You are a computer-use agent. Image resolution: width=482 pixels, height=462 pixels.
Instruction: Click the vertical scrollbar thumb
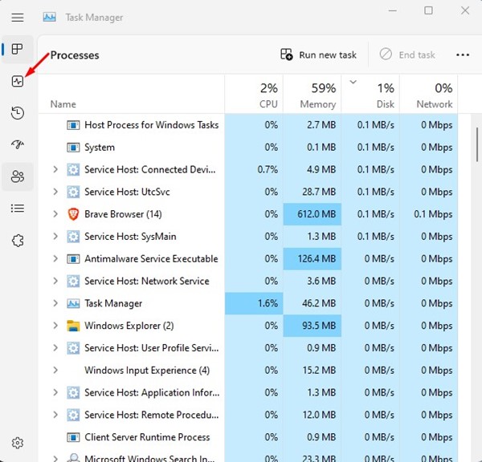point(477,144)
